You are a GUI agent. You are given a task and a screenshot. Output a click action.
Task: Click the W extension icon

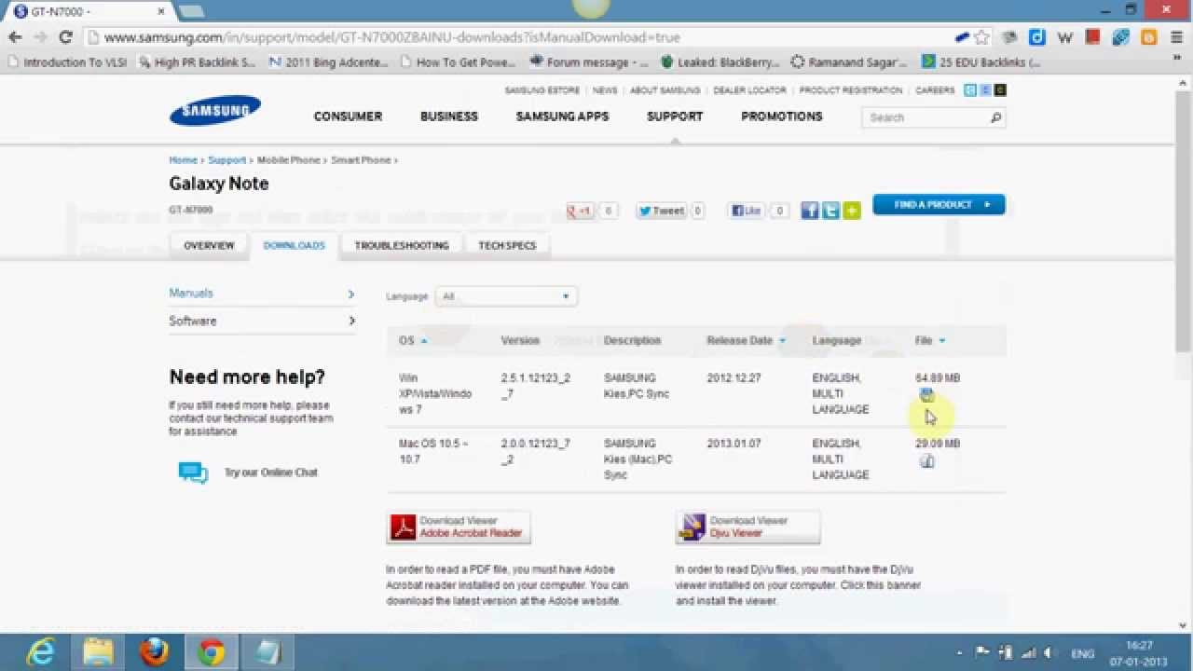[1065, 37]
